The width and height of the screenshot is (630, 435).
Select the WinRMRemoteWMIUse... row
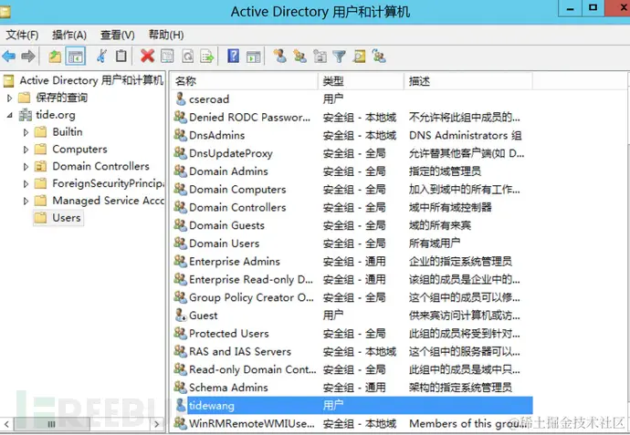click(x=353, y=423)
